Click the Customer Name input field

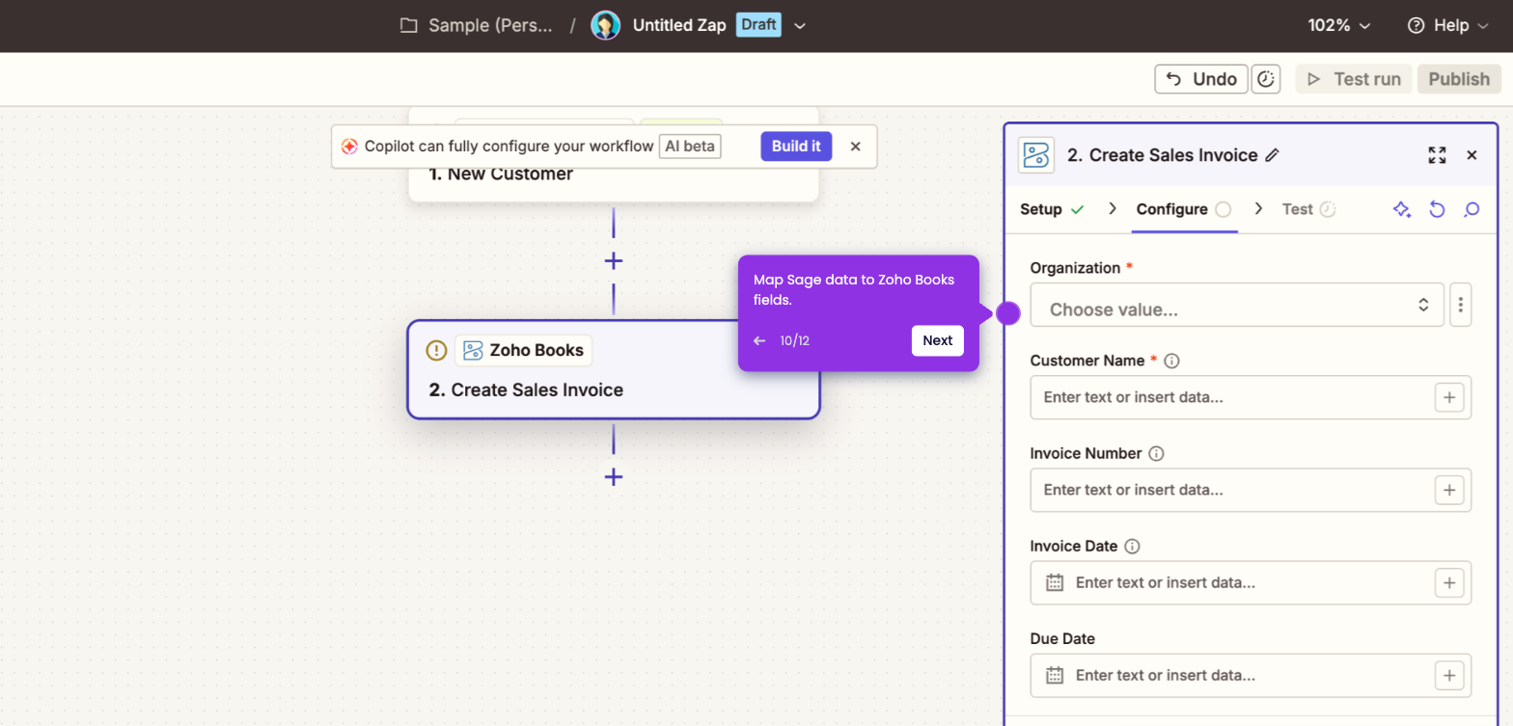(x=1251, y=397)
